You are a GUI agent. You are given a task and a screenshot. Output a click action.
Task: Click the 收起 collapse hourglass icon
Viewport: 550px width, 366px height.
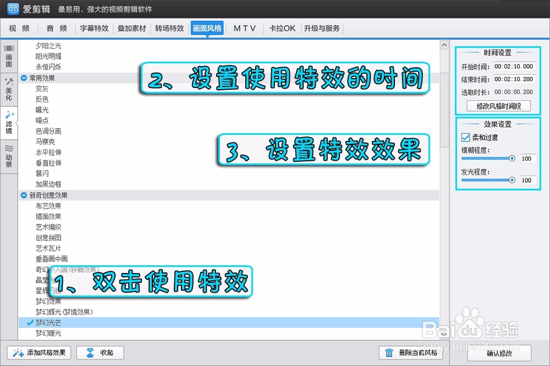pos(90,353)
